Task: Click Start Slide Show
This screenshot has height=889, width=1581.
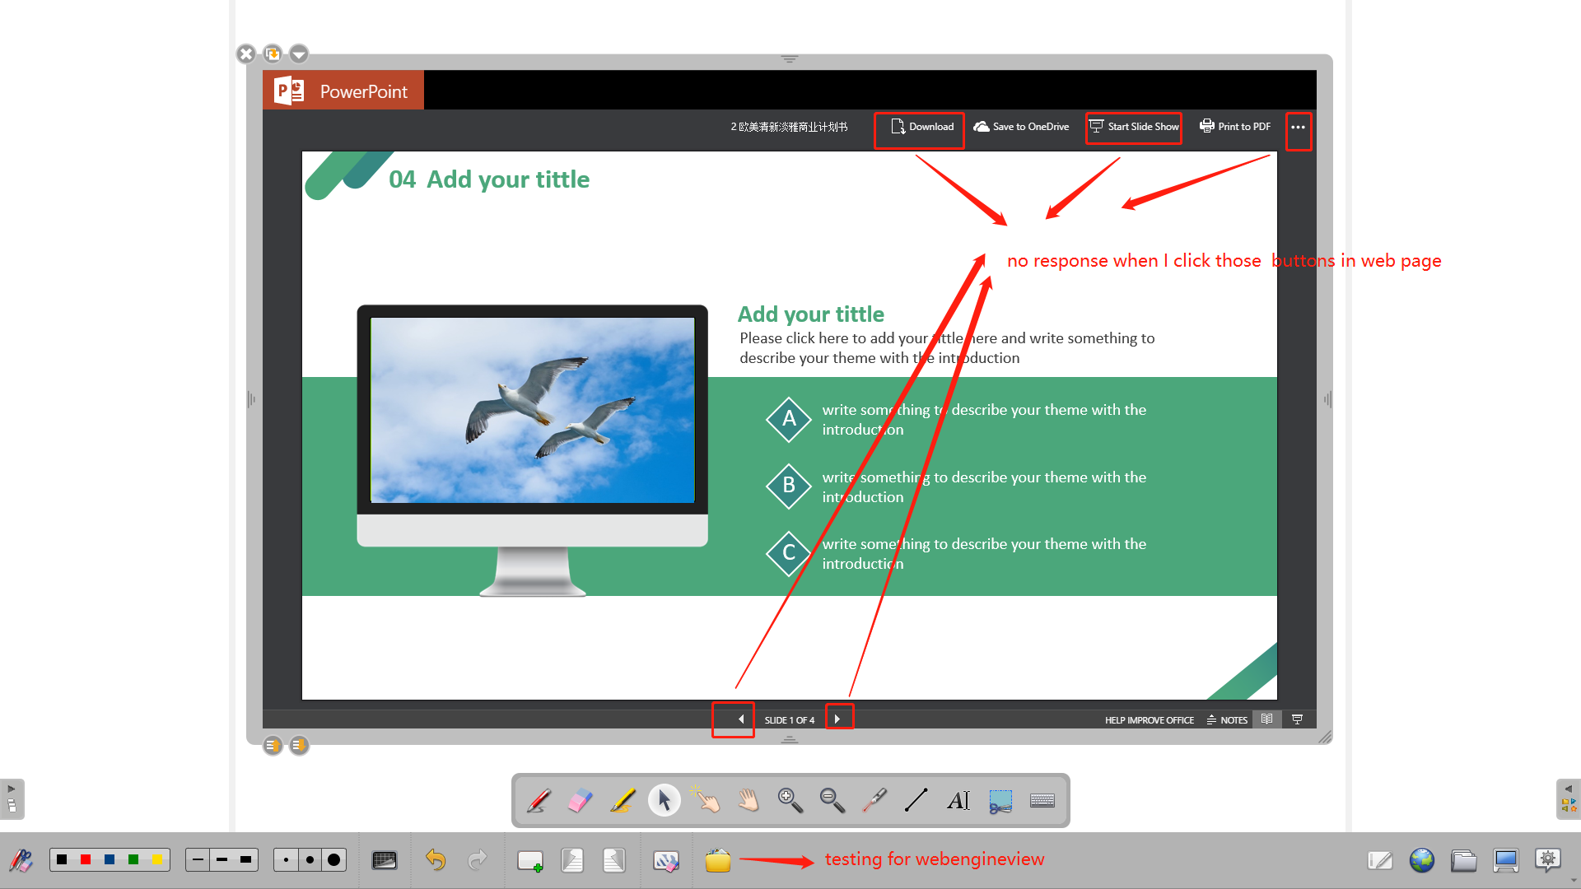Action: click(1134, 127)
